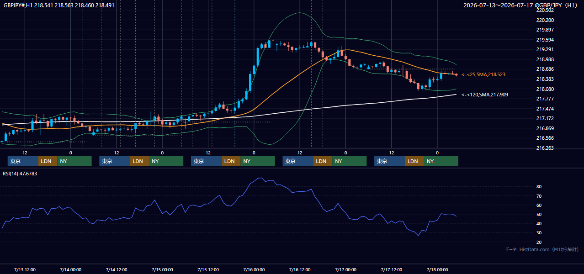Viewport: 584px width, 274px height.
Task: Select the 7/14 00:00 time axis label
Action: [70, 269]
